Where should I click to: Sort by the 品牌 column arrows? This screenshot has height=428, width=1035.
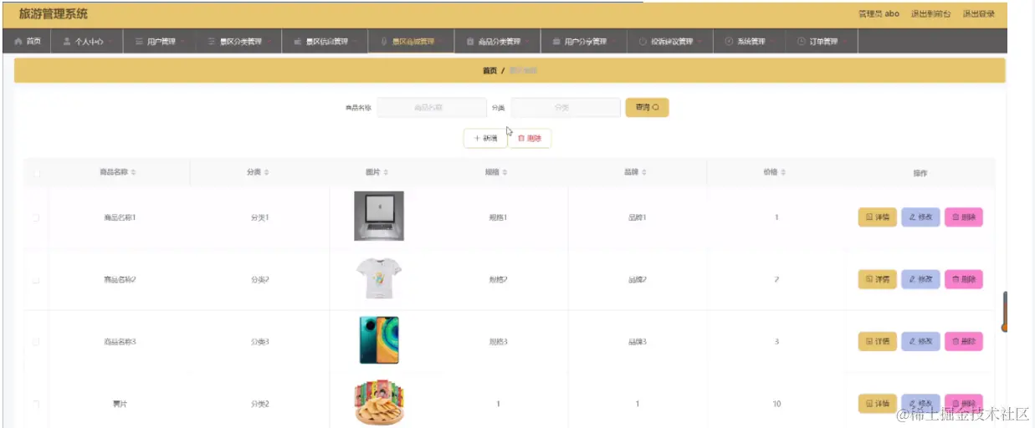pos(643,172)
